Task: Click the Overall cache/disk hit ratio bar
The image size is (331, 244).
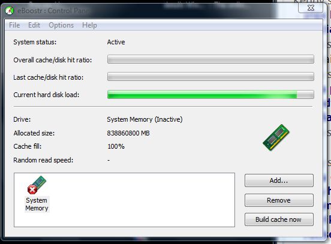Action: 210,59
